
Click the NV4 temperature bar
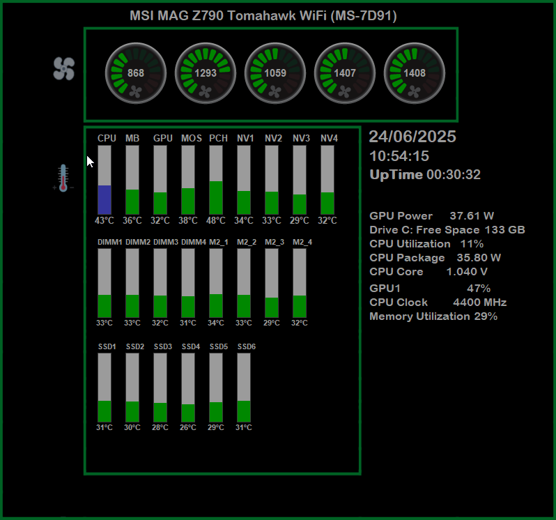(327, 180)
